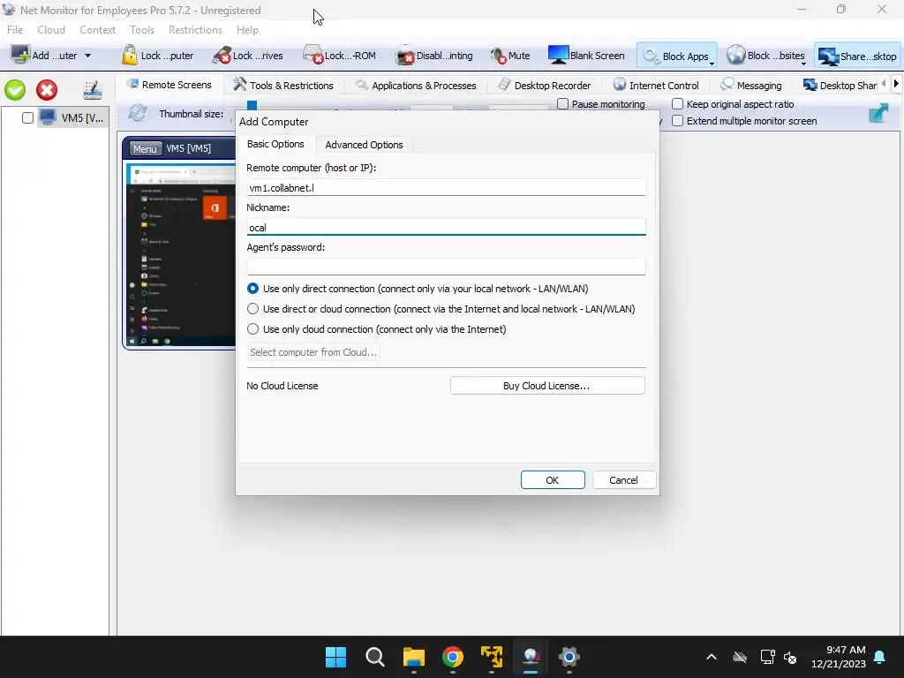This screenshot has height=678, width=904.
Task: Select VM5 in the computer list
Action: (x=72, y=117)
